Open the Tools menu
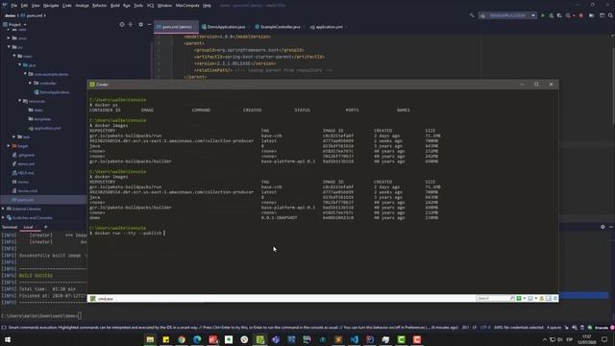 138,6
